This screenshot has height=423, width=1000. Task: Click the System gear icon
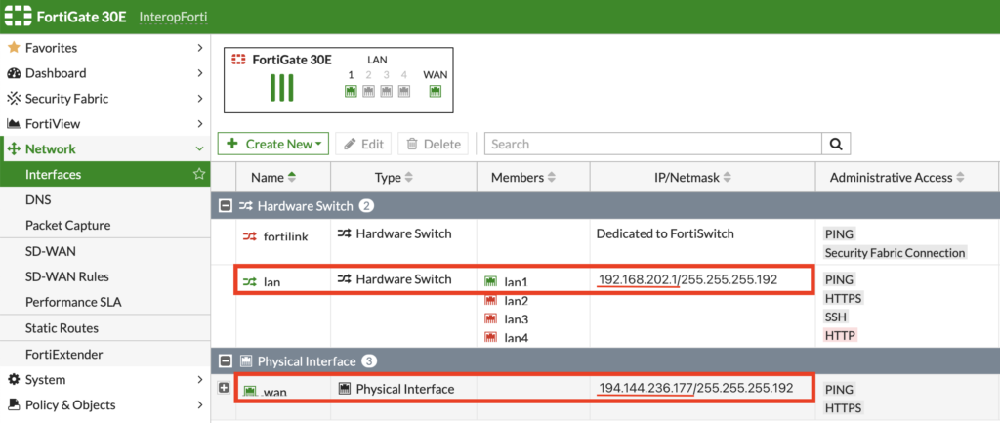(x=14, y=380)
